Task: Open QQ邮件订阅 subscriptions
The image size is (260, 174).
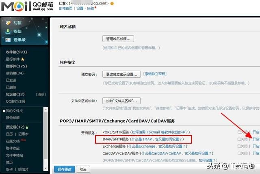Action: tap(15, 101)
